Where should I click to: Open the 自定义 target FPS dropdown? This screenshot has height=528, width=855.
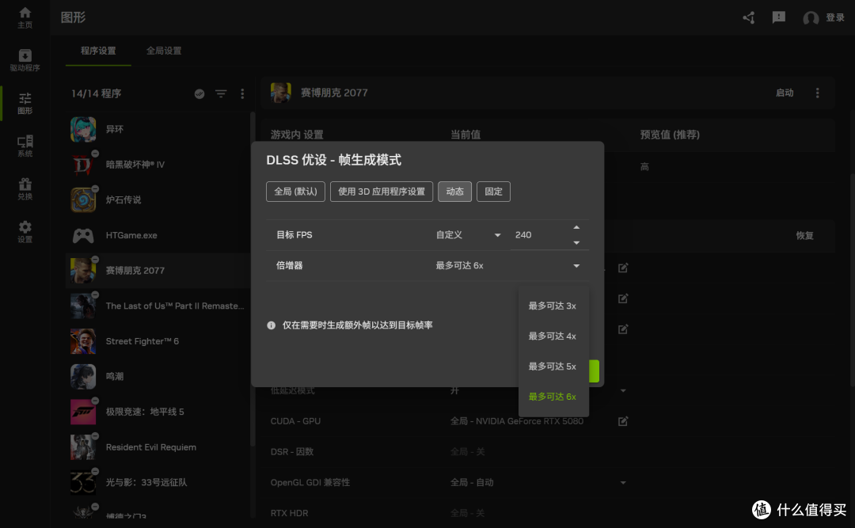468,235
